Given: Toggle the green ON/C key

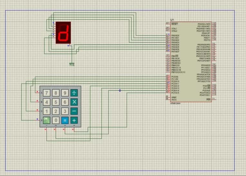Looking at the screenshot, I should pyautogui.click(x=47, y=120).
